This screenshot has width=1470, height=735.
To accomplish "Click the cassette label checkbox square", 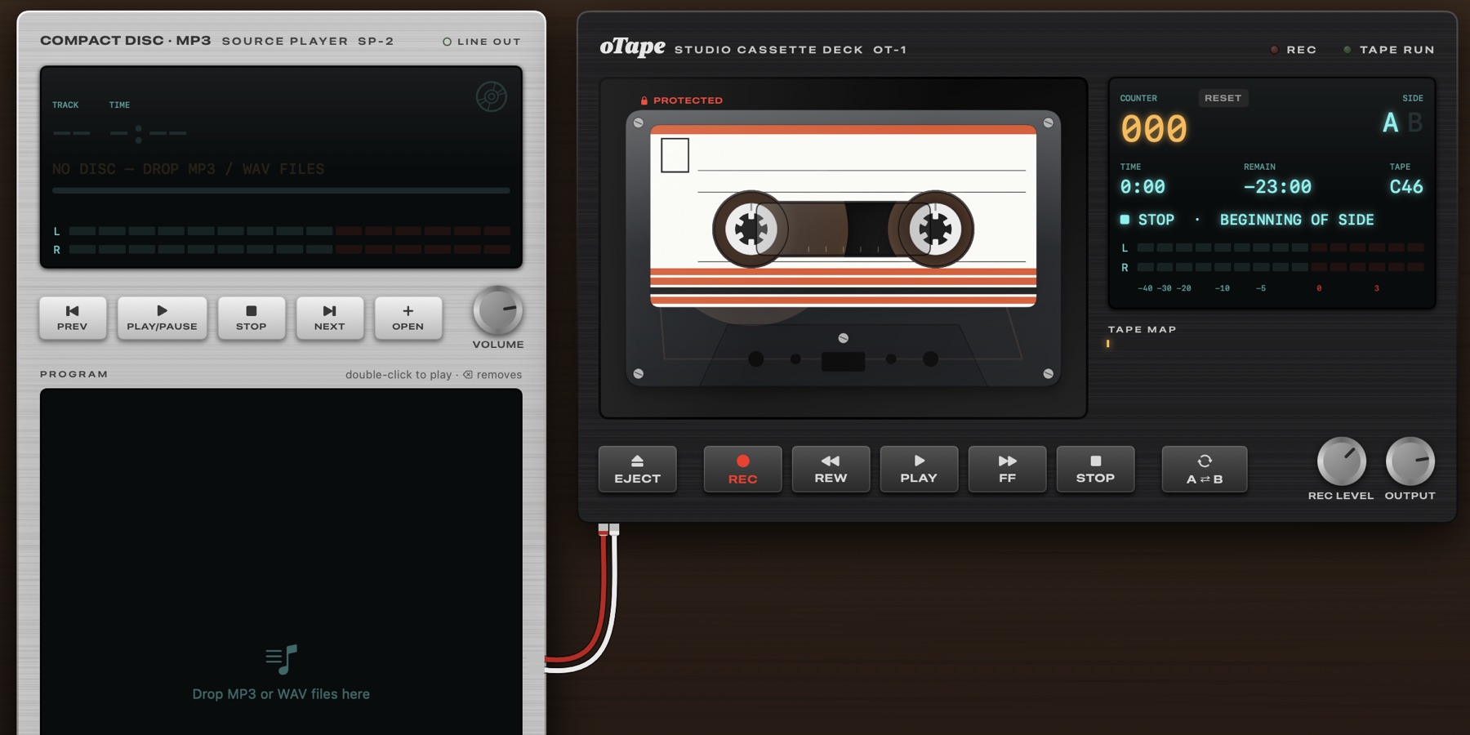I will [x=675, y=155].
